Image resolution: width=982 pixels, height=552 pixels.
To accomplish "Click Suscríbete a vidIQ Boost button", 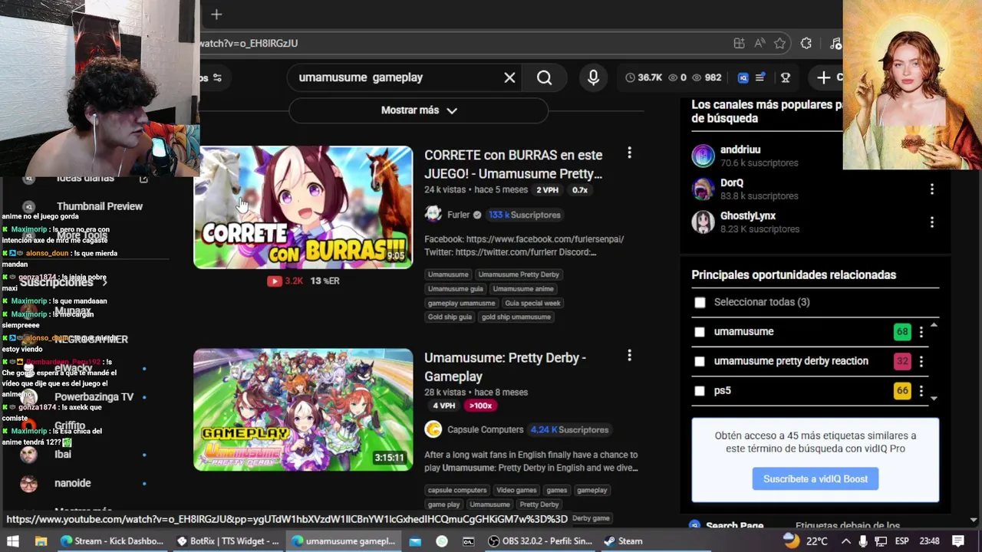I will click(x=816, y=479).
